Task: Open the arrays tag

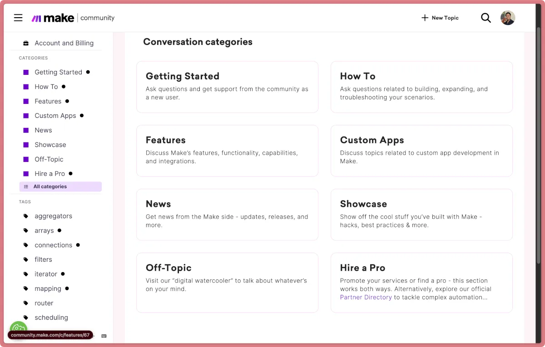Action: click(44, 230)
